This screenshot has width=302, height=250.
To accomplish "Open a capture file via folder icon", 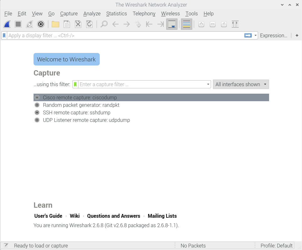I will (56, 24).
